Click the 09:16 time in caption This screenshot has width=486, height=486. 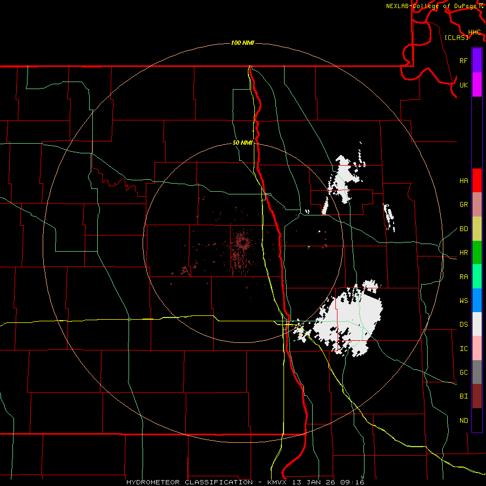352,482
